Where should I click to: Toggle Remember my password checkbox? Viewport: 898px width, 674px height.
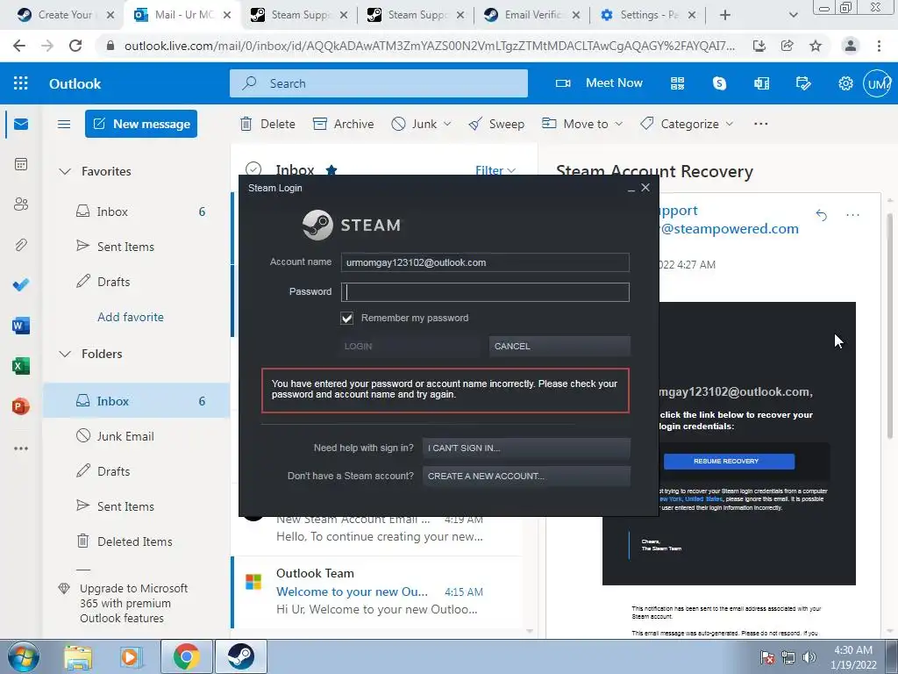pyautogui.click(x=347, y=318)
